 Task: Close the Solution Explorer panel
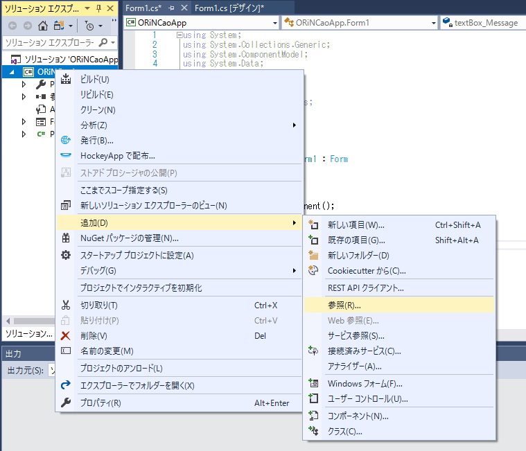coord(110,8)
